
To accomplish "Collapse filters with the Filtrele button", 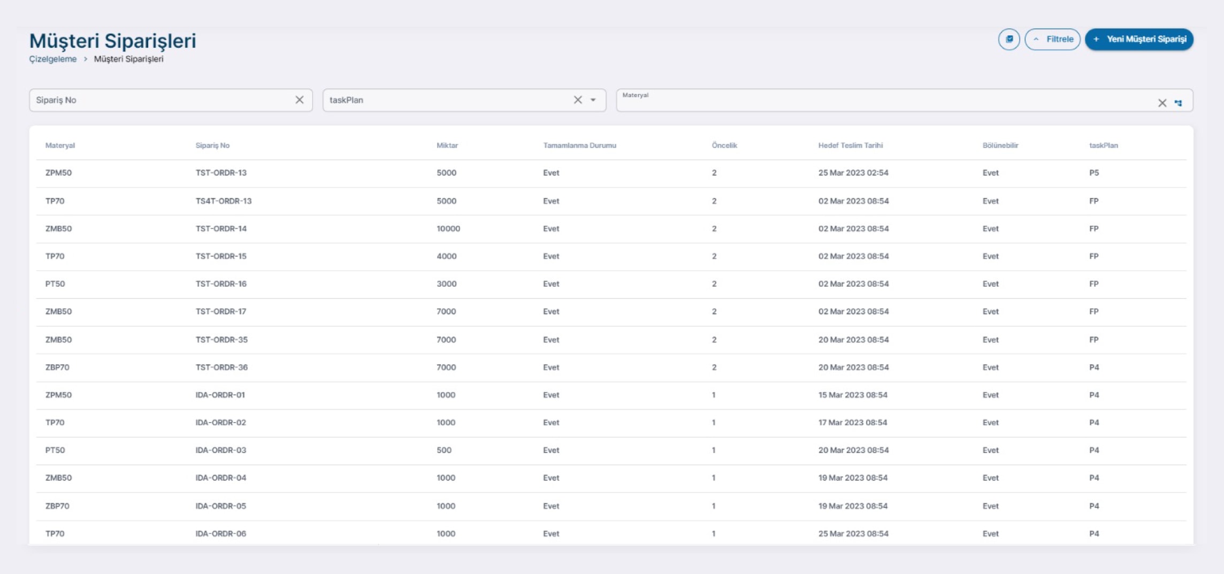I will point(1052,39).
